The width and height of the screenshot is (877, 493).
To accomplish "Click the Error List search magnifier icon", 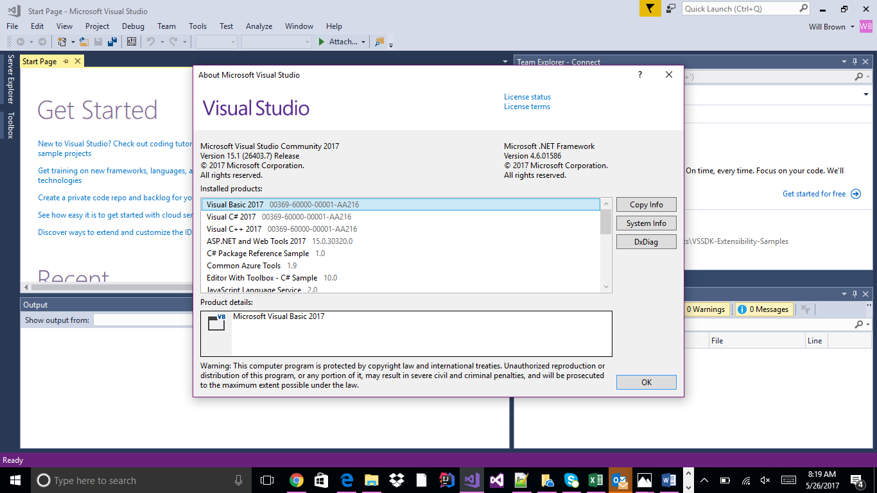I will 859,325.
